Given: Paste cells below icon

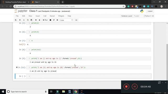Looking at the screenshot, I should click(31, 20).
